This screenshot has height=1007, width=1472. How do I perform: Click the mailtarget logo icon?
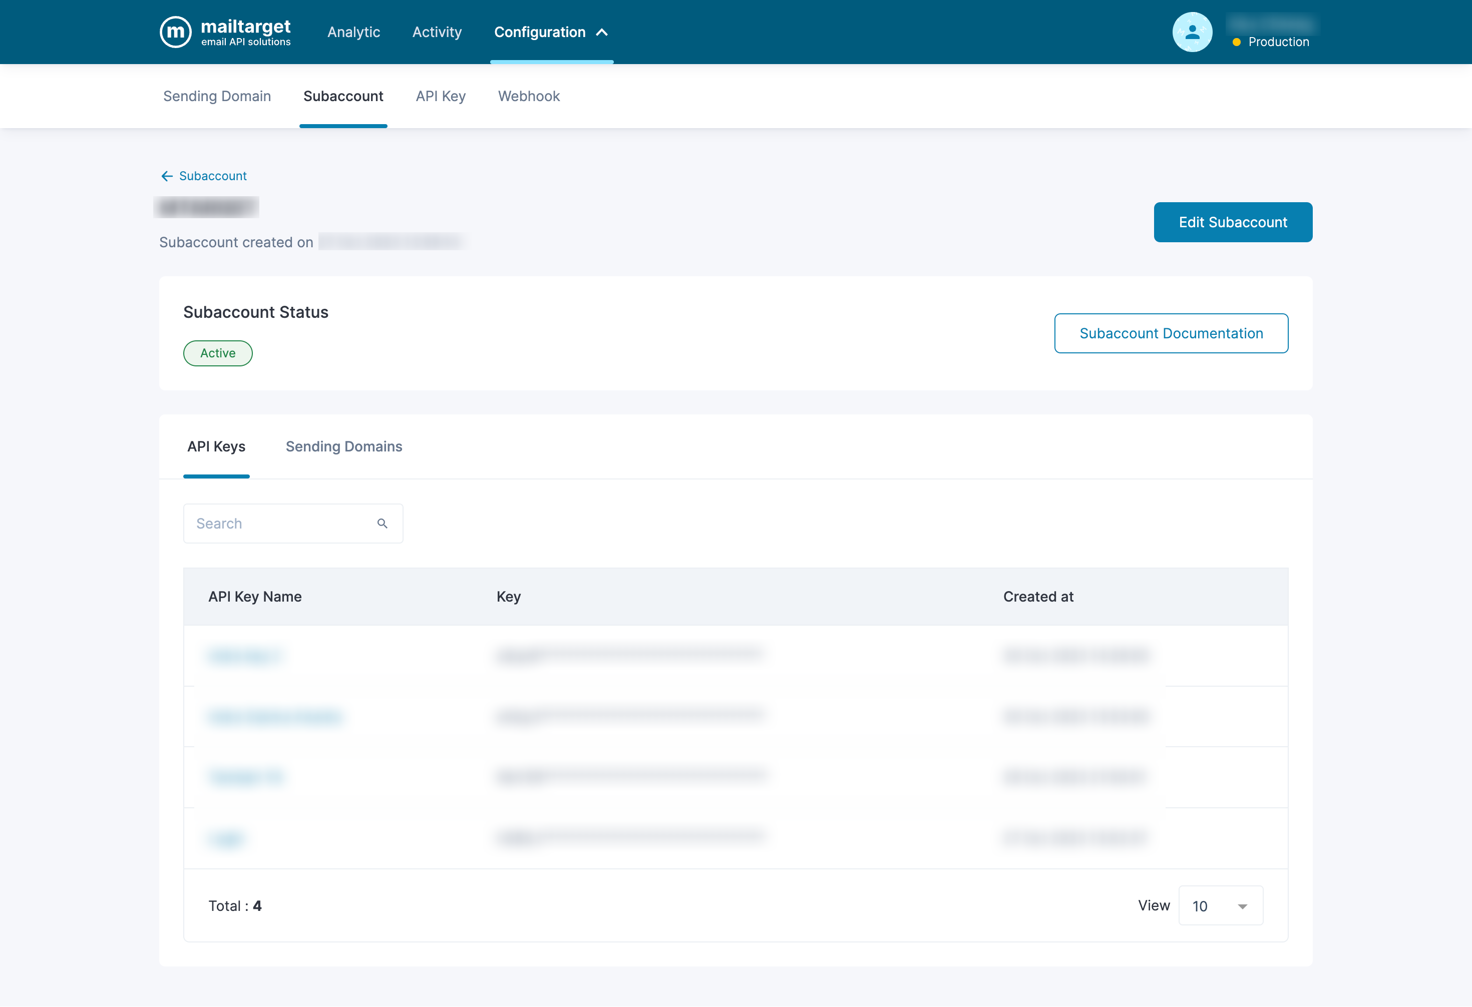tap(175, 32)
